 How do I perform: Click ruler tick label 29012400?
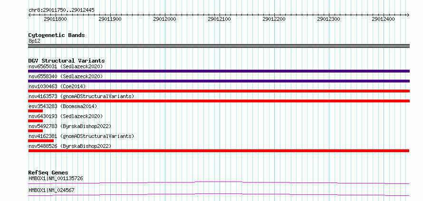click(x=384, y=19)
